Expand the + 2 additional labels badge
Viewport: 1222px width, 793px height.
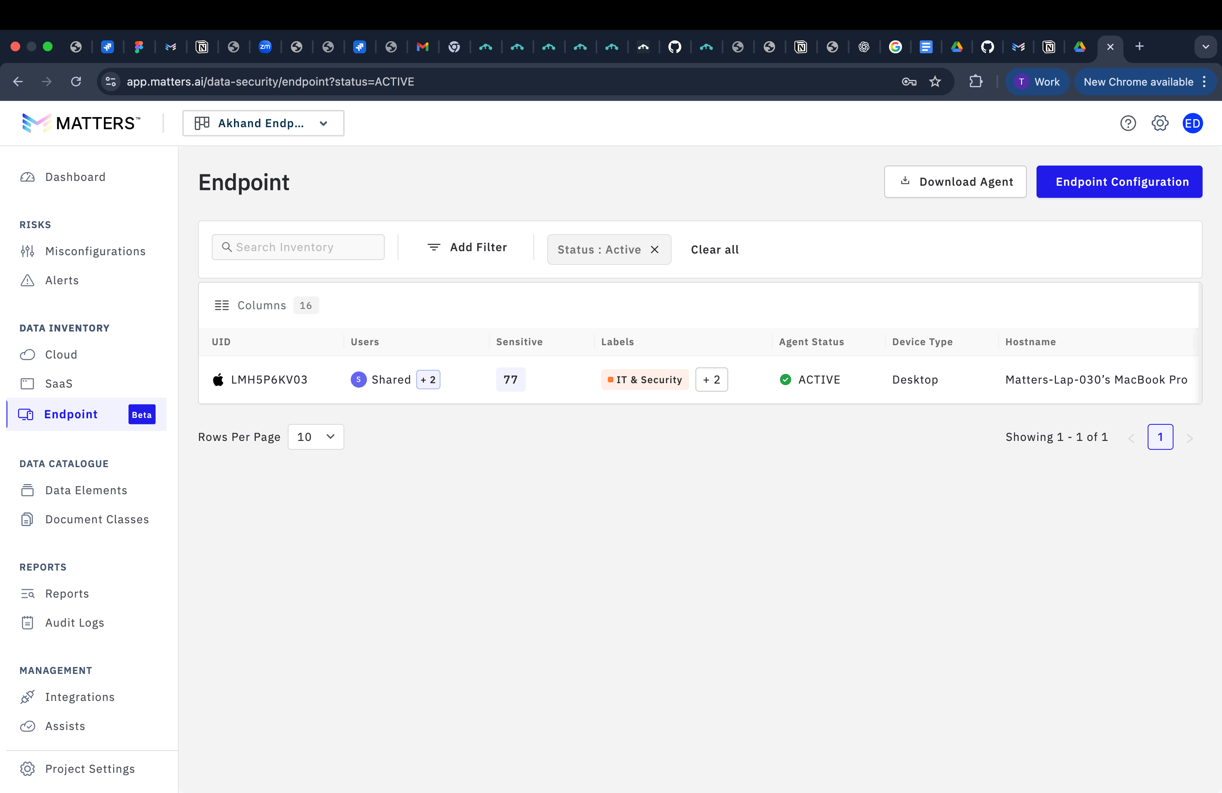pyautogui.click(x=712, y=380)
